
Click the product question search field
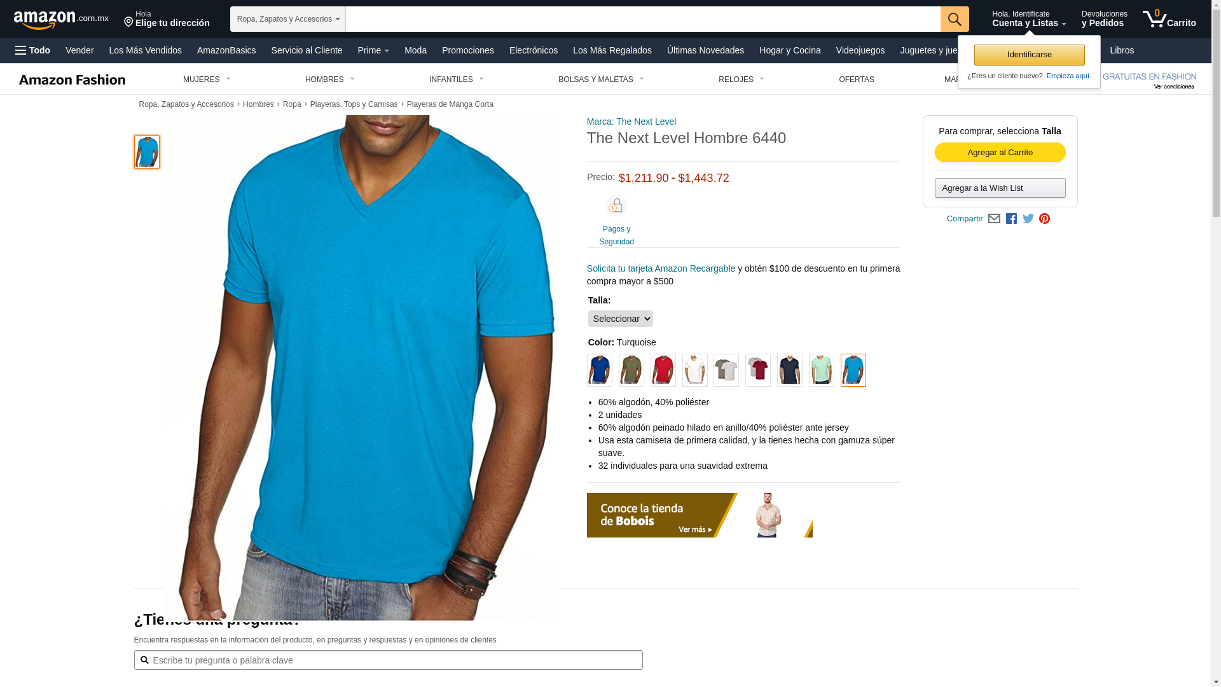(388, 660)
